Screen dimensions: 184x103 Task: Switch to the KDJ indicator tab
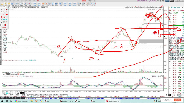click(26, 93)
